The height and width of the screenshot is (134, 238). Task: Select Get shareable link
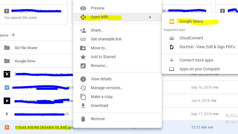click(x=118, y=39)
